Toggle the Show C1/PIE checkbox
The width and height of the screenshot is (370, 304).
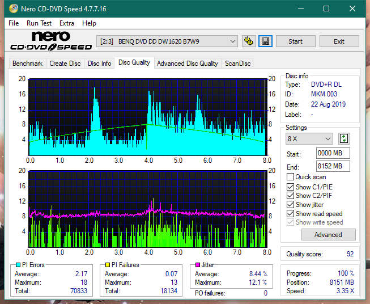click(x=290, y=187)
